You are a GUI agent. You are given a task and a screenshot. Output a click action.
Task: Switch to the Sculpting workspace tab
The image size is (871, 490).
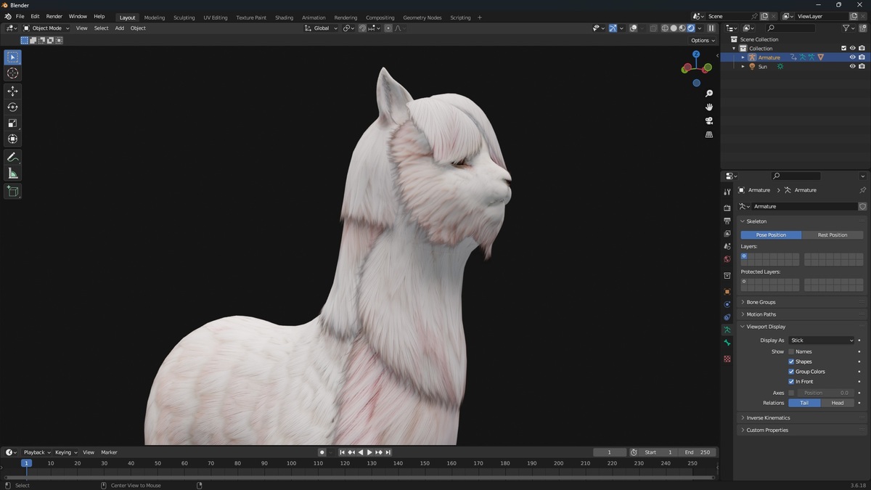click(x=184, y=17)
